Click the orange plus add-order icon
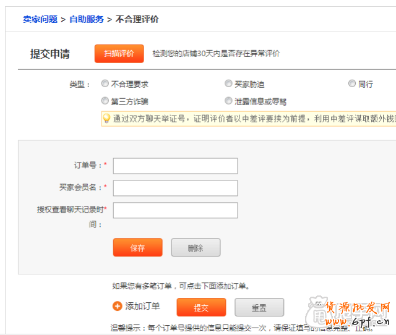 118,306
